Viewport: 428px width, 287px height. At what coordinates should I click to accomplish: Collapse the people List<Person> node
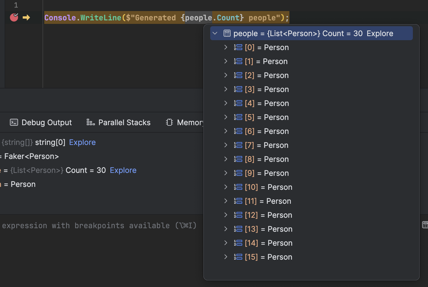[x=215, y=33]
